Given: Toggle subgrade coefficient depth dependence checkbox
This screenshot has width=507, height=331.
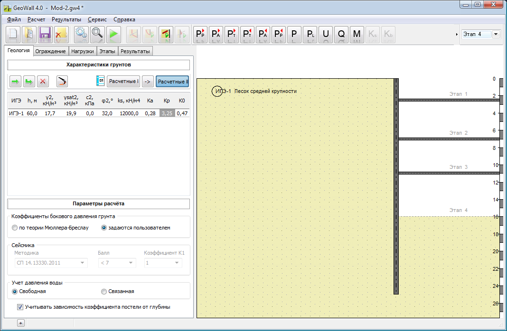Looking at the screenshot, I should (x=20, y=307).
